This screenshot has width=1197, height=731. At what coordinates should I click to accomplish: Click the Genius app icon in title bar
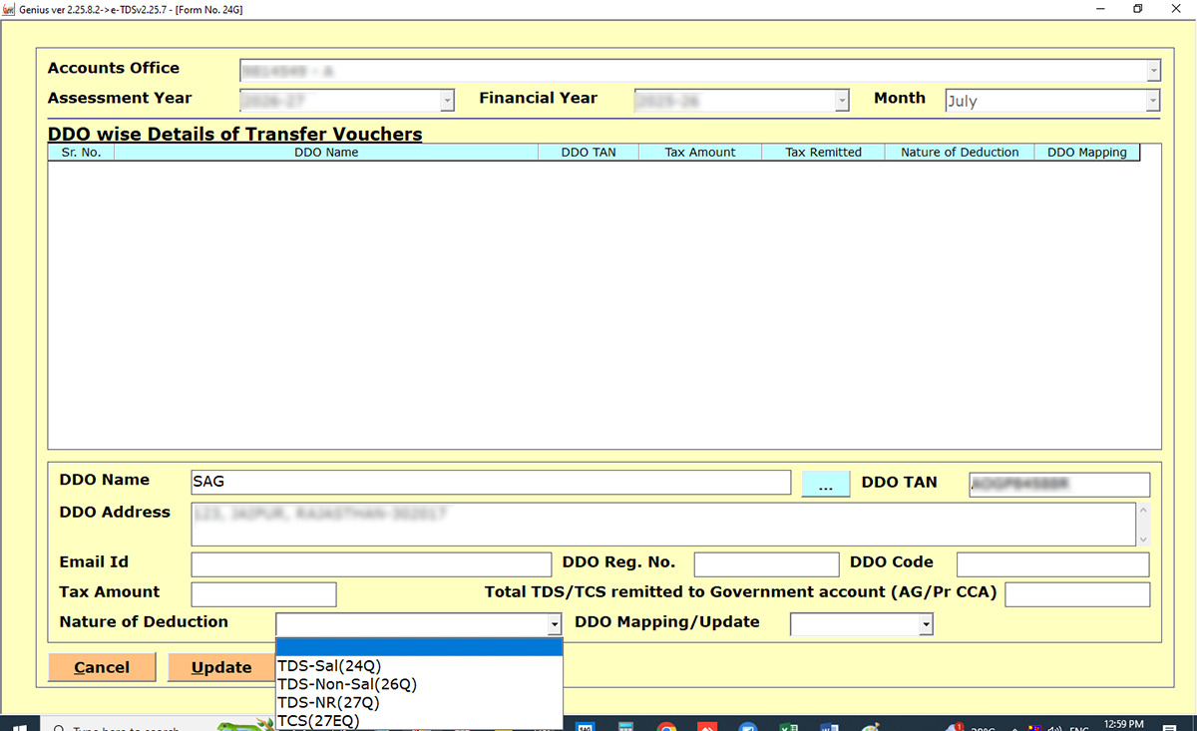[9, 9]
